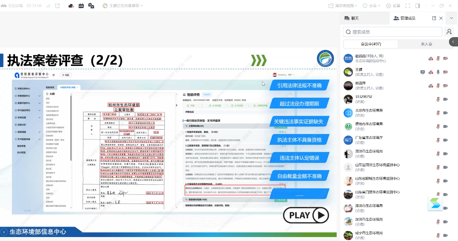Click the invite member icon beside search

(x=449, y=32)
